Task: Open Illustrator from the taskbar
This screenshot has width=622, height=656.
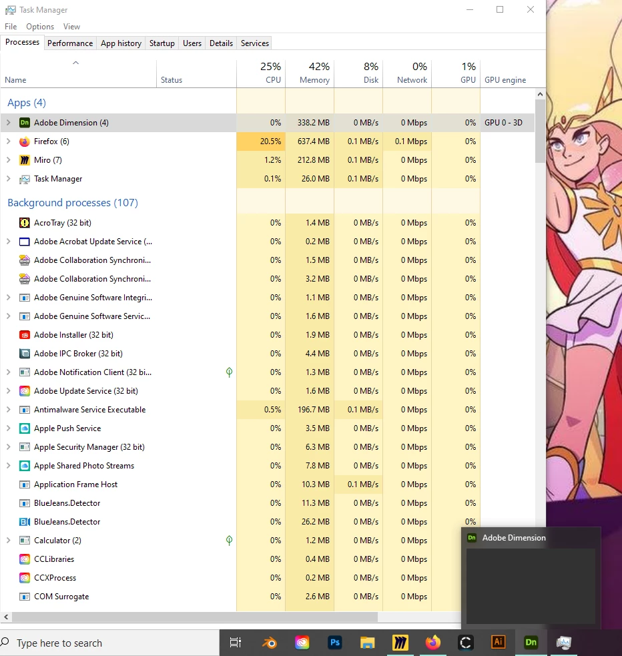Action: pyautogui.click(x=498, y=642)
